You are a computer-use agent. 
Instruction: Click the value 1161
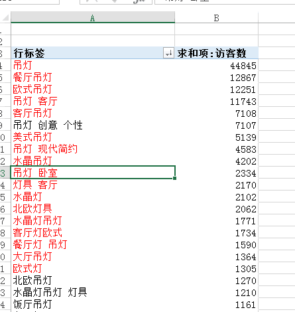point(246,305)
